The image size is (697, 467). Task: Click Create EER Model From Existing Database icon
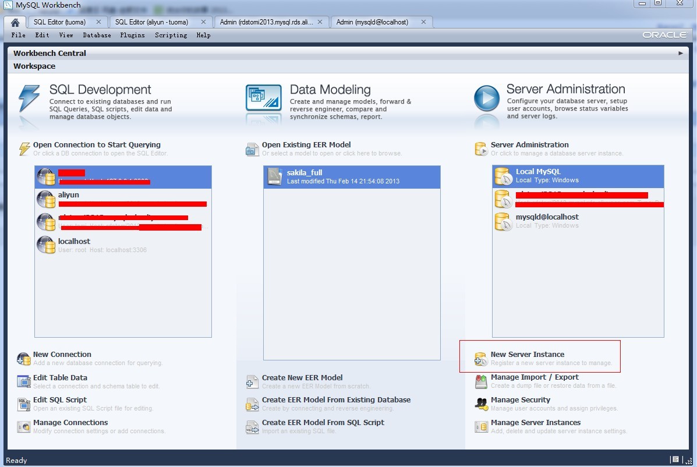[252, 404]
